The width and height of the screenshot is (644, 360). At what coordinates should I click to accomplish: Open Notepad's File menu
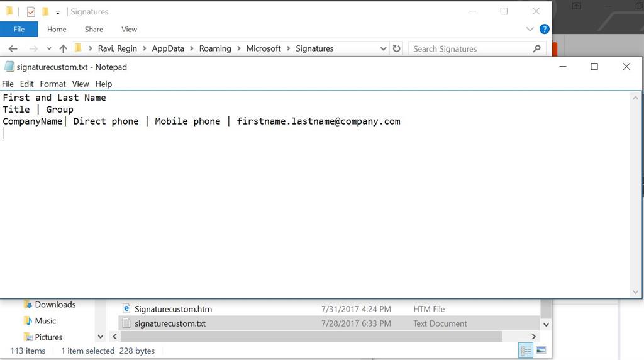[8, 84]
